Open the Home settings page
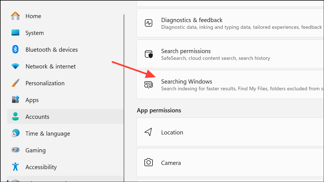Screen dimensions: 324x182 (x=65, y=16)
